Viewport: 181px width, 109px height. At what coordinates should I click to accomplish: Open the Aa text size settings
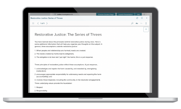coord(137,23)
